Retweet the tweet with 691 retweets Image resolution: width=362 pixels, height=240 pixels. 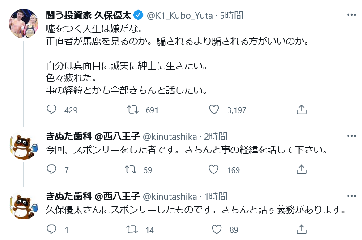[133, 109]
